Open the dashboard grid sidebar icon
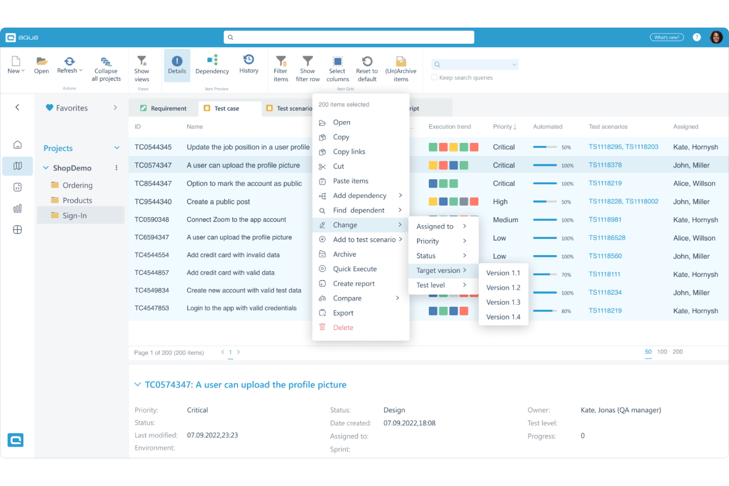Viewport: 729px width, 486px height. pyautogui.click(x=17, y=229)
